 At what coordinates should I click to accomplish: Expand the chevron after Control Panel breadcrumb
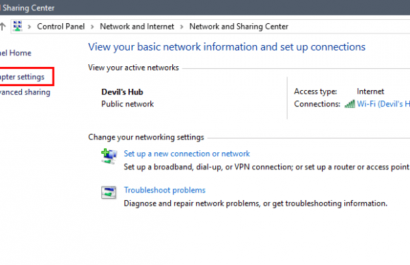pos(92,27)
